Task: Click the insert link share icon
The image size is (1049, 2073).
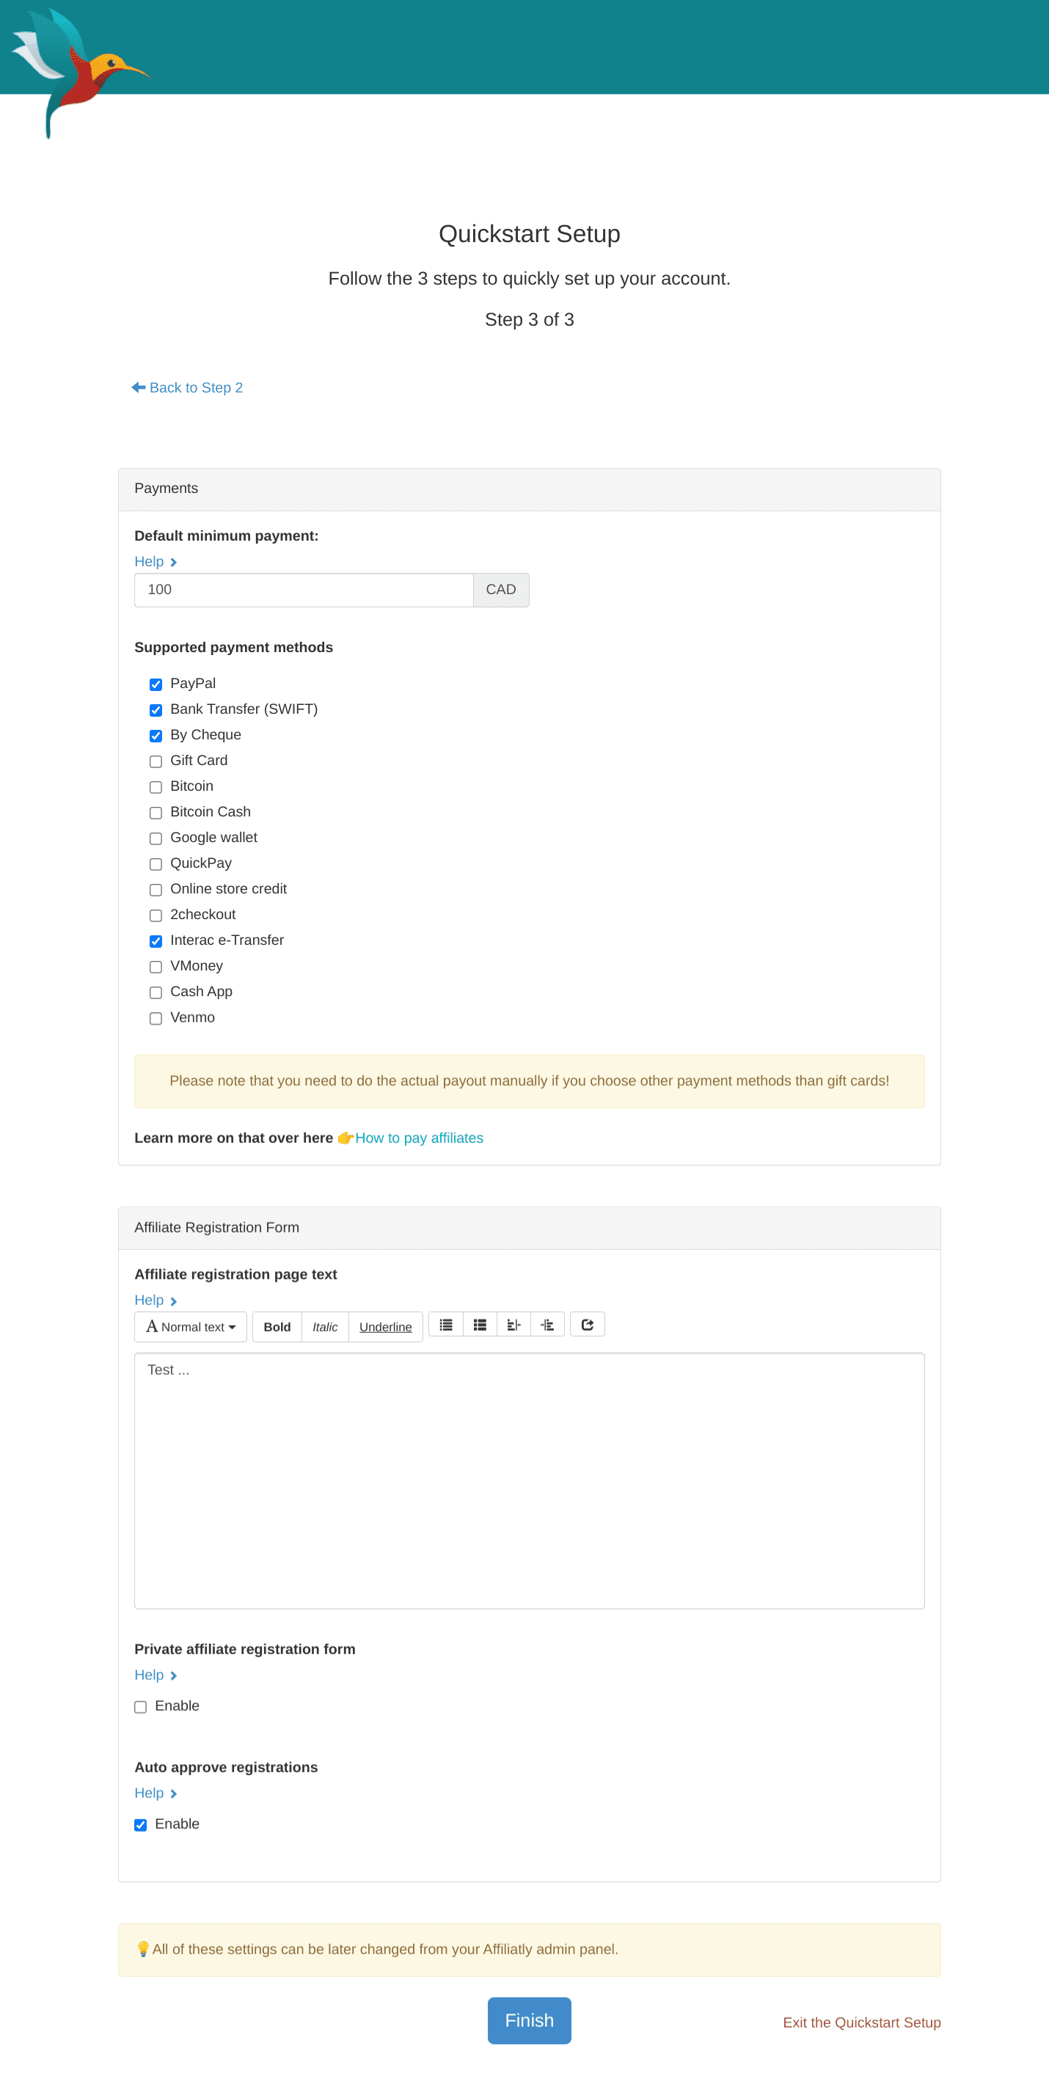Action: 587,1326
